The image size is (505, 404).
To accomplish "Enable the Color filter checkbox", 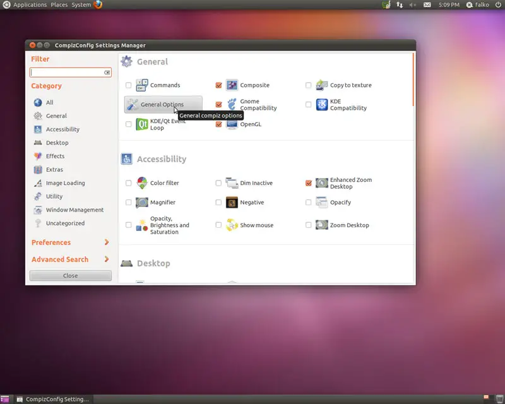I will [x=129, y=182].
